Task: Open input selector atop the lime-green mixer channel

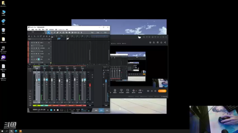Action: pyautogui.click(x=37, y=67)
